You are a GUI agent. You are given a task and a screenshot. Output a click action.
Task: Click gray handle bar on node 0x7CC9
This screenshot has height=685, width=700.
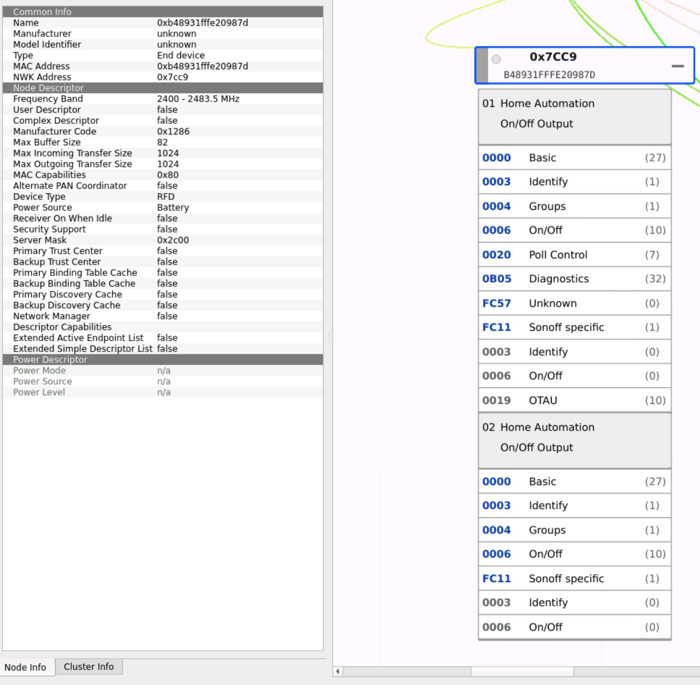[x=482, y=66]
